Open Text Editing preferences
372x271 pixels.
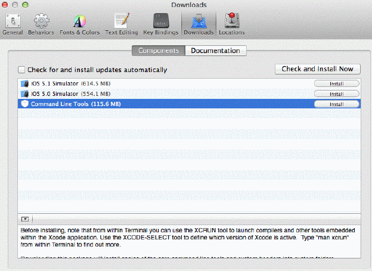[x=122, y=23]
